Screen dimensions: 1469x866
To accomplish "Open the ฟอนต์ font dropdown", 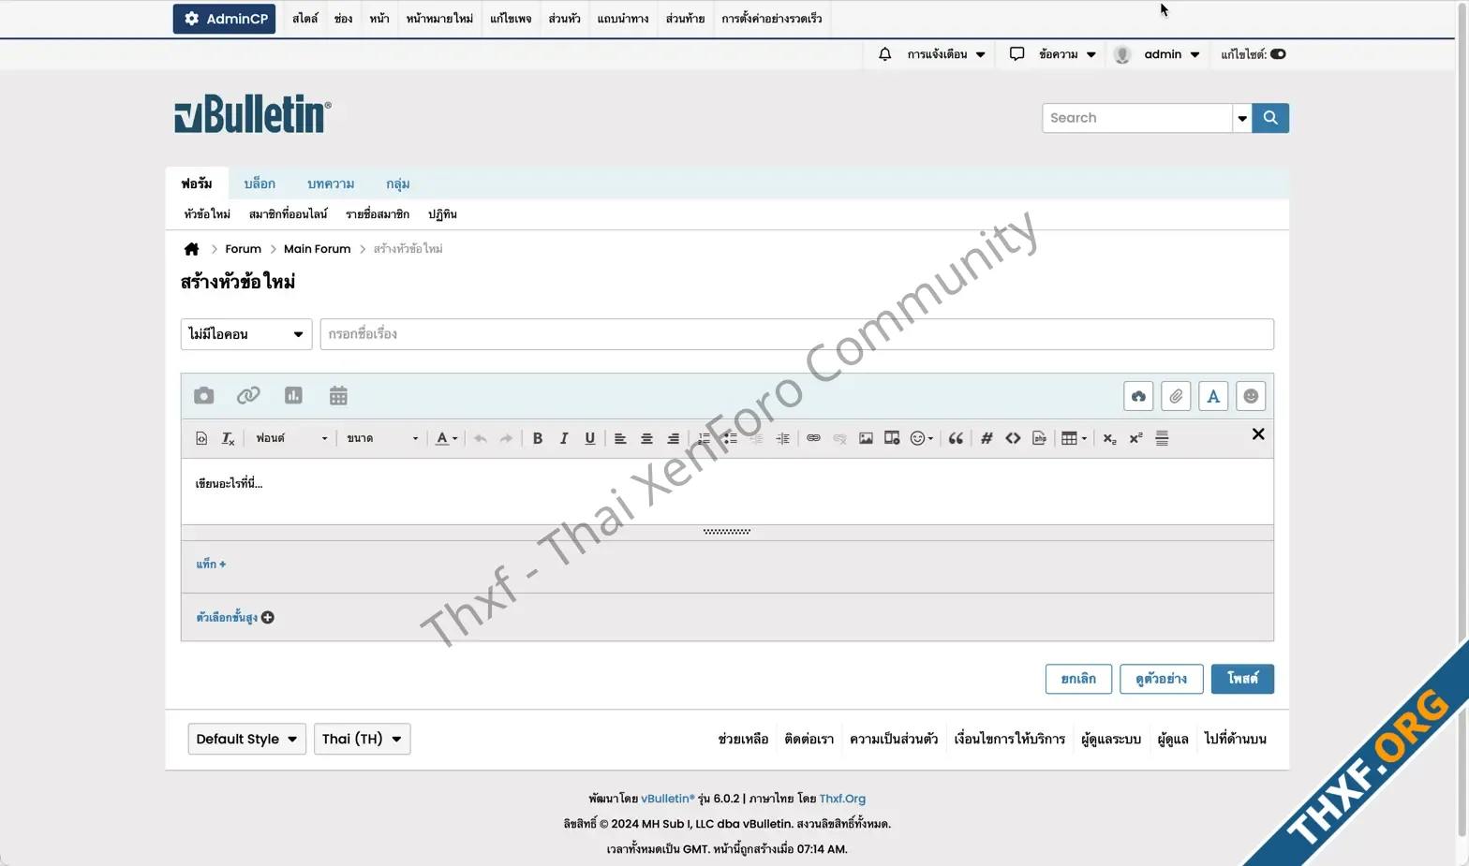I will pos(291,438).
